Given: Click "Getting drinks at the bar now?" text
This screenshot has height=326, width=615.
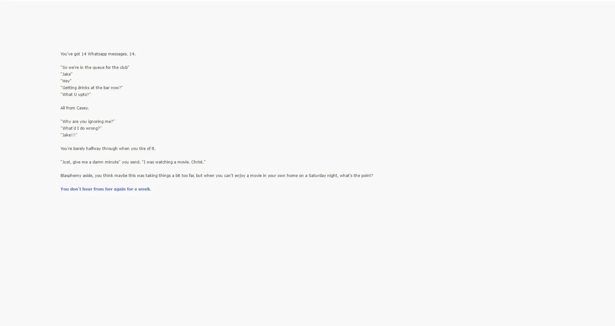Looking at the screenshot, I should pos(91,88).
